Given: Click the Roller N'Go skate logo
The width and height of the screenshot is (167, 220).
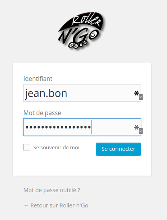Looking at the screenshot, I should [x=82, y=31].
